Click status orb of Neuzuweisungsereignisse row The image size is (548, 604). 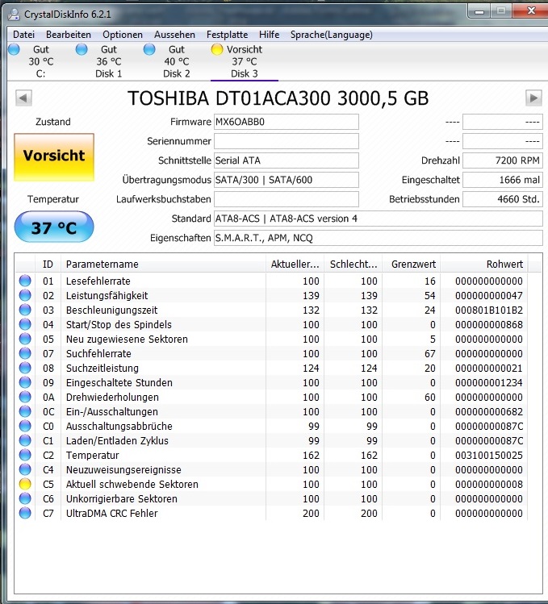pyautogui.click(x=25, y=469)
